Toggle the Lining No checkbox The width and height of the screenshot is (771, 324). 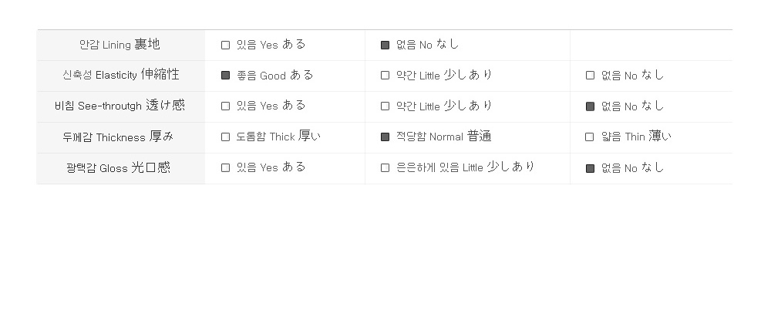(x=385, y=46)
